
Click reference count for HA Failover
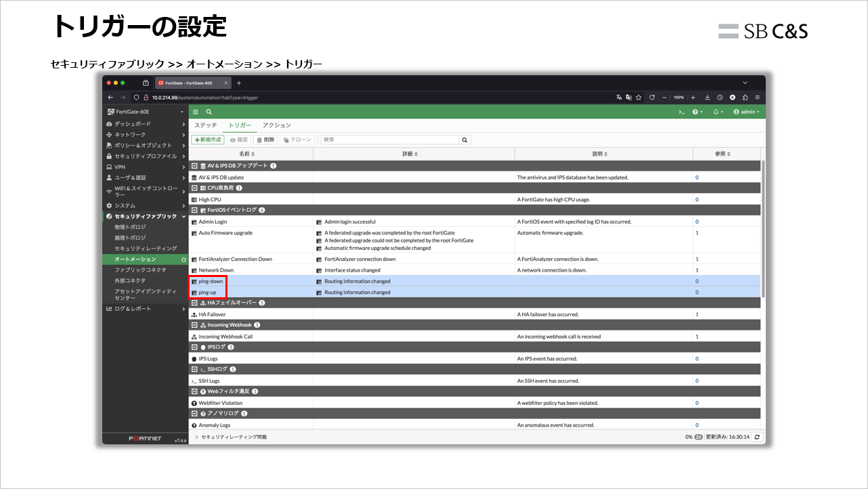(x=697, y=314)
